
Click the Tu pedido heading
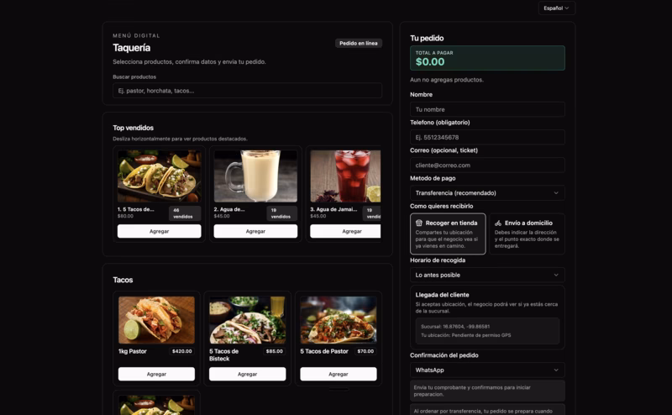point(427,38)
